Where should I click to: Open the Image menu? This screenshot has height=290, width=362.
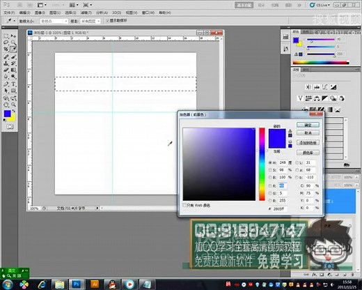(x=40, y=13)
